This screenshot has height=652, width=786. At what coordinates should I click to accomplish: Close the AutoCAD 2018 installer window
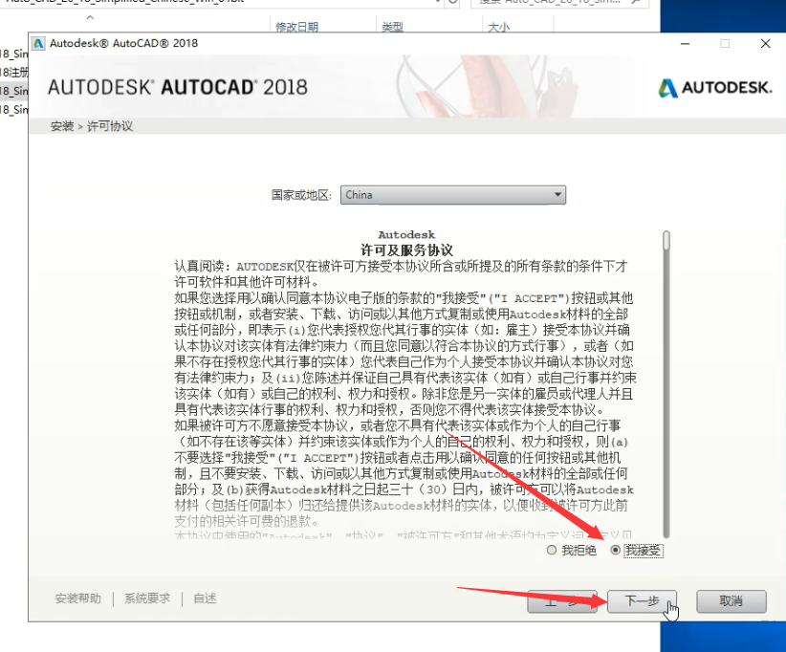click(x=766, y=44)
